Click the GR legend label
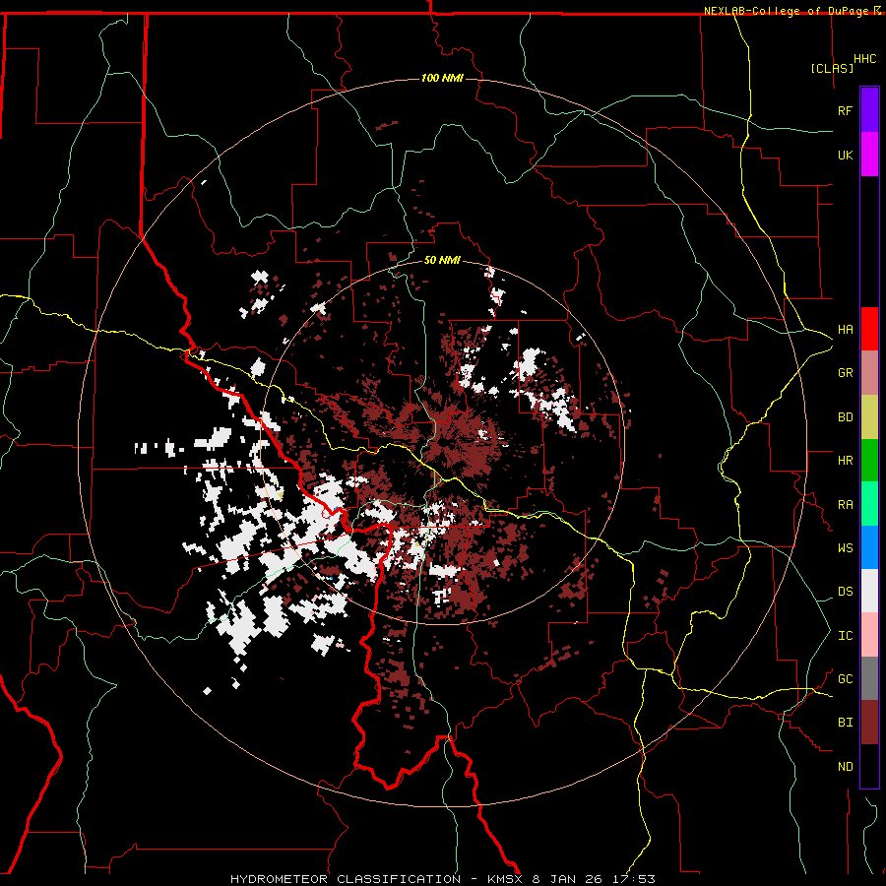This screenshot has height=886, width=886. 845,373
